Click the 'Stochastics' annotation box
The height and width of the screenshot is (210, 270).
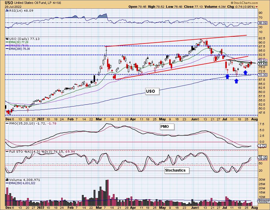tap(177, 170)
